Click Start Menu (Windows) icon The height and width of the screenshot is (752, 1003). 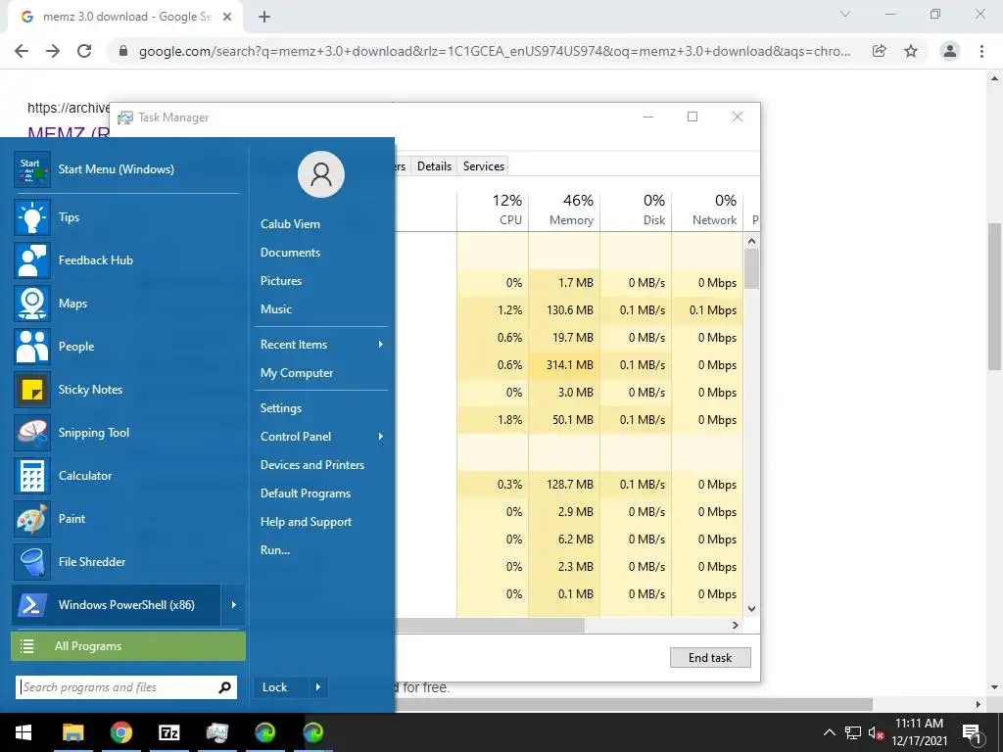pos(32,169)
